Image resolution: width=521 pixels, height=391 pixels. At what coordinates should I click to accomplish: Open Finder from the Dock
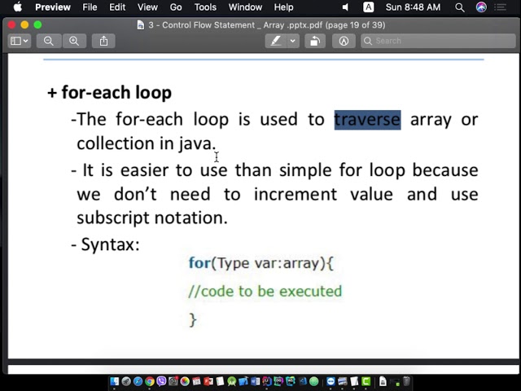[114, 381]
